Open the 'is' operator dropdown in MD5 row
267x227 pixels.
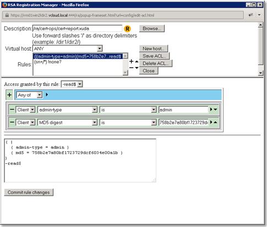click(128, 123)
